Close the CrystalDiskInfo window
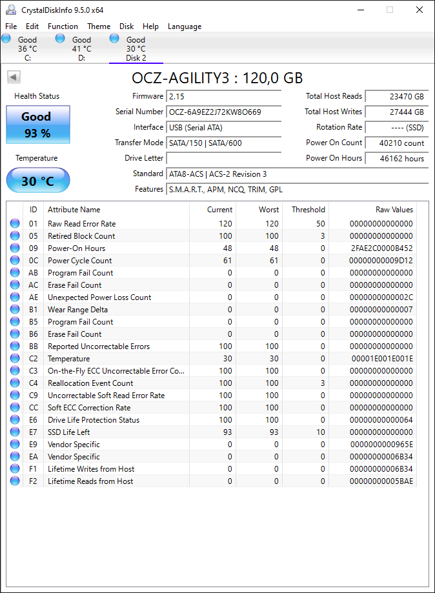 pyautogui.click(x=420, y=10)
